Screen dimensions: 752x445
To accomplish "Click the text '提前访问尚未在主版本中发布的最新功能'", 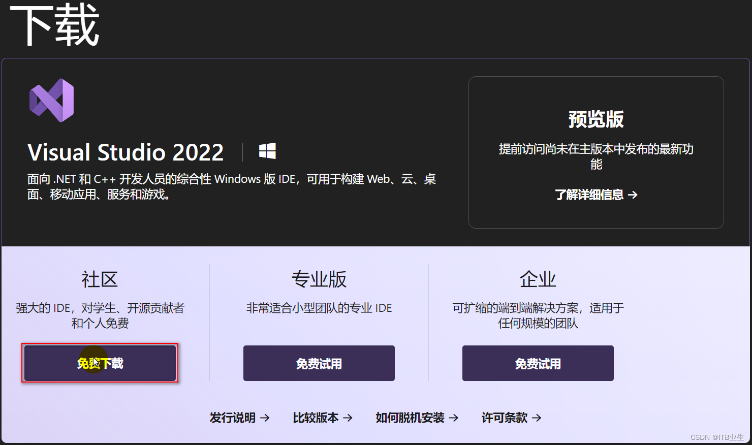I will point(596,156).
